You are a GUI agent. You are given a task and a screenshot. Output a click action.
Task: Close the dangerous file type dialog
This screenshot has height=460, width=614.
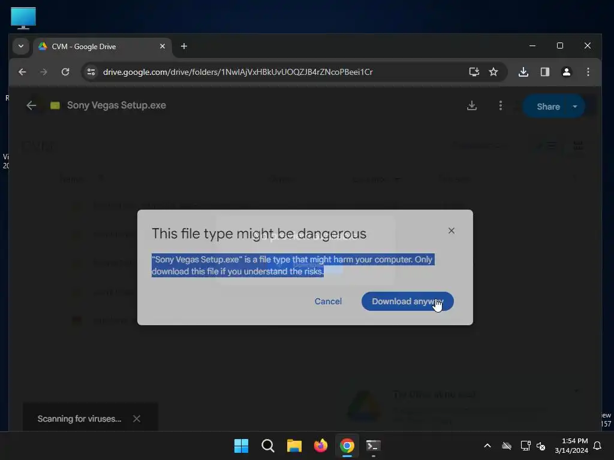coord(452,231)
